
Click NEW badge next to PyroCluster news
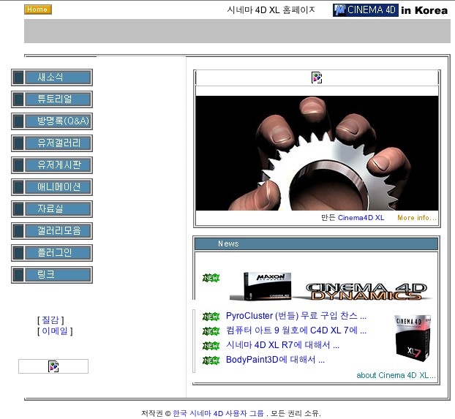[211, 317]
